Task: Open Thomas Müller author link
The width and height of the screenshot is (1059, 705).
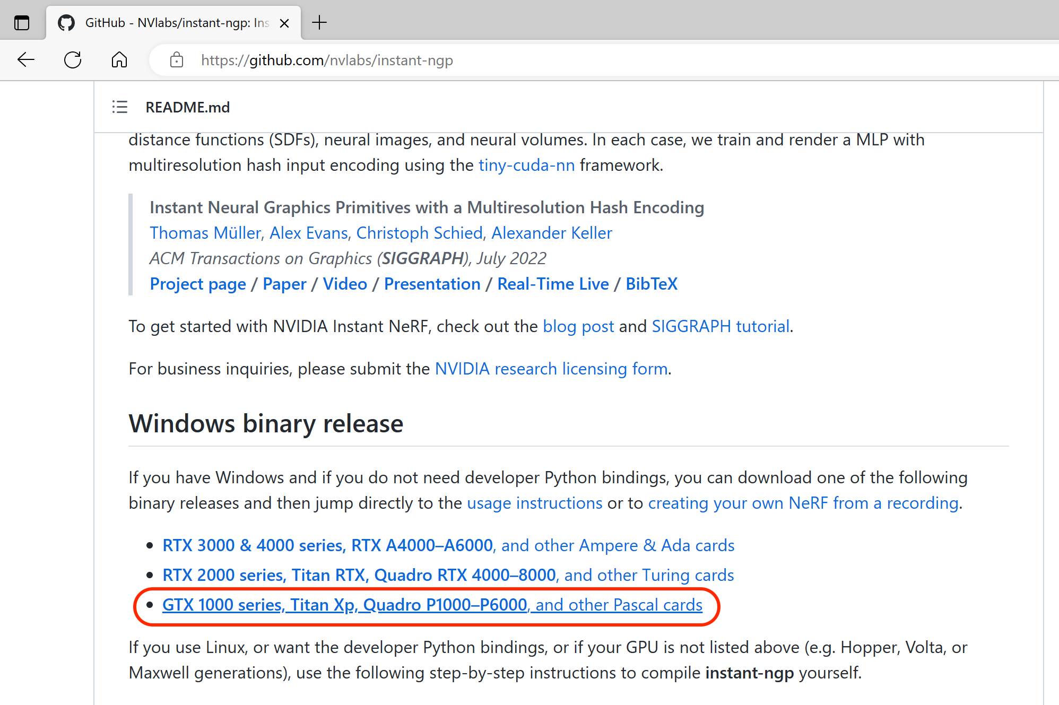Action: click(x=206, y=233)
